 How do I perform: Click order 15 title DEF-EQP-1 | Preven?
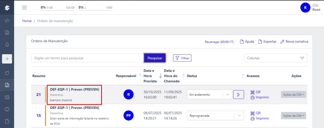coord(75,108)
